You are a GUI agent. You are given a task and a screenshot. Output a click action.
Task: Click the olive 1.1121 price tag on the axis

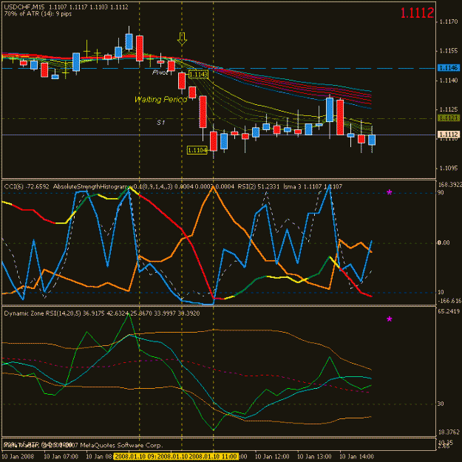tap(449, 118)
